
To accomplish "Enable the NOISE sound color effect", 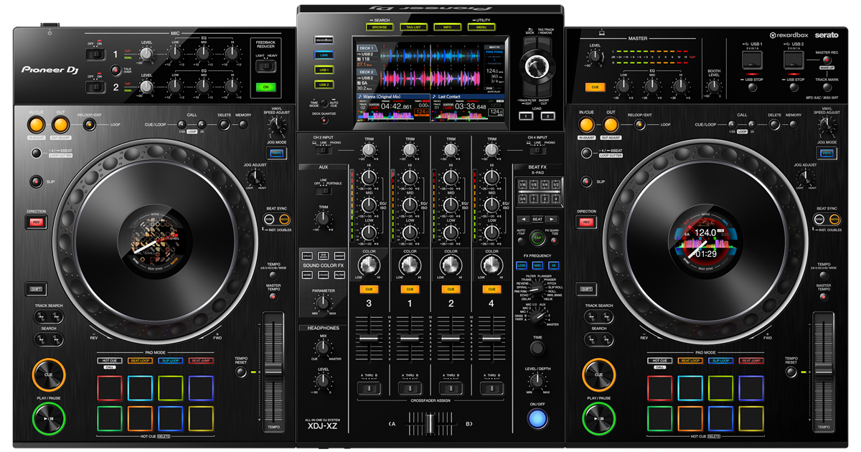I will [x=307, y=274].
